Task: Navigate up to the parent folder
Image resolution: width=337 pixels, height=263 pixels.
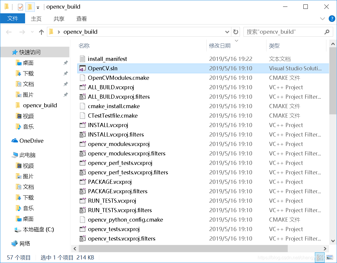Action: coord(41,32)
